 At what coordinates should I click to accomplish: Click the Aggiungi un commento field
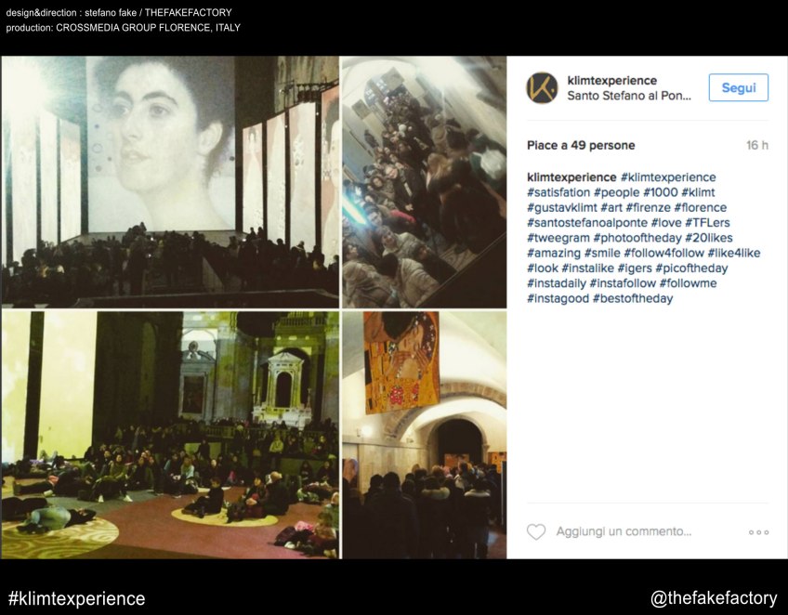[624, 531]
